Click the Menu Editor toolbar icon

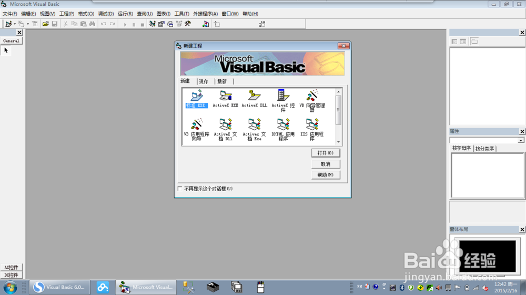35,24
